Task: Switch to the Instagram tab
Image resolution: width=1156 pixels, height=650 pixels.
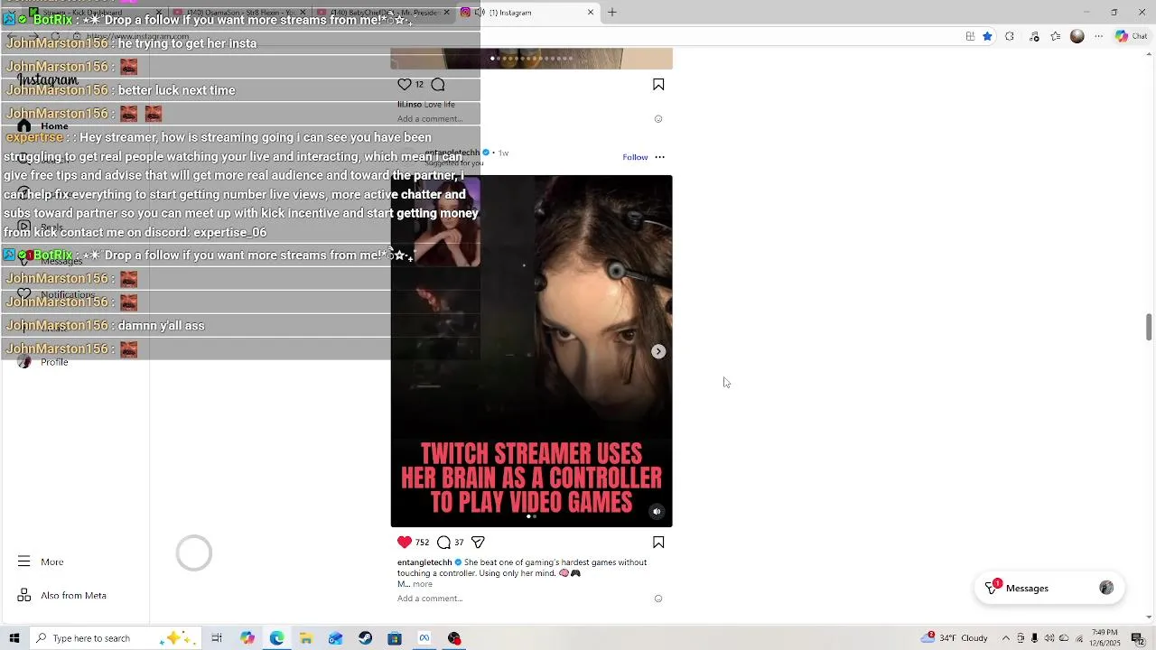Action: coord(528,12)
